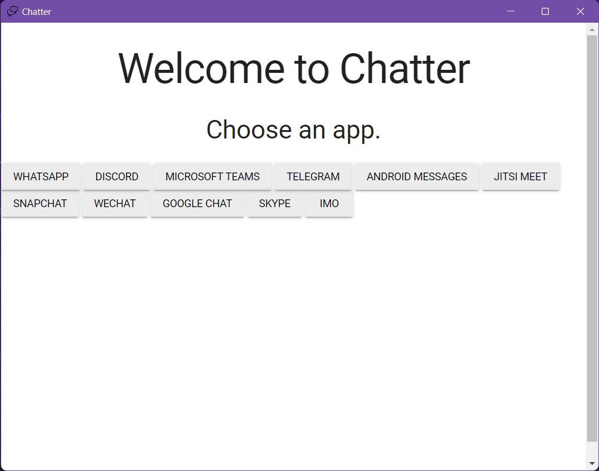This screenshot has width=599, height=471.
Task: Click the vertical scrollbar thumb
Action: pos(592,238)
